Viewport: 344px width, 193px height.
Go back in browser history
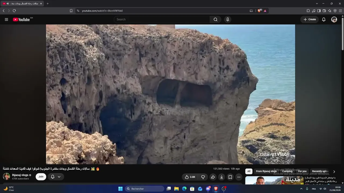[x=3, y=11]
